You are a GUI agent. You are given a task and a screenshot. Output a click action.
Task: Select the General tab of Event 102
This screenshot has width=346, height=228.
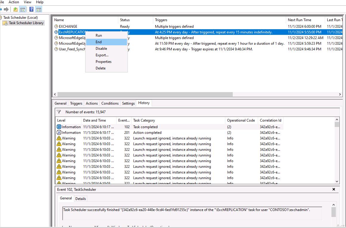click(66, 198)
